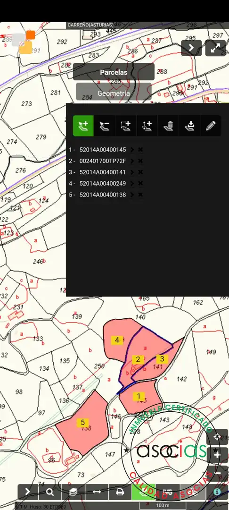Select highlighted parcel number 5 on map
Screen dimensions: 229x510
[x=83, y=423]
